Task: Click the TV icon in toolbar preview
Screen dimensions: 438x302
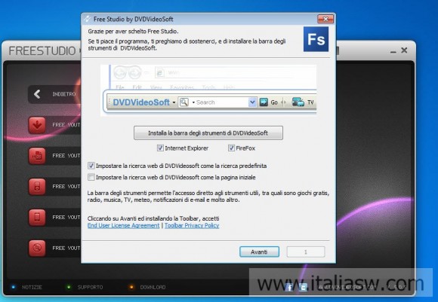Action: click(x=298, y=102)
